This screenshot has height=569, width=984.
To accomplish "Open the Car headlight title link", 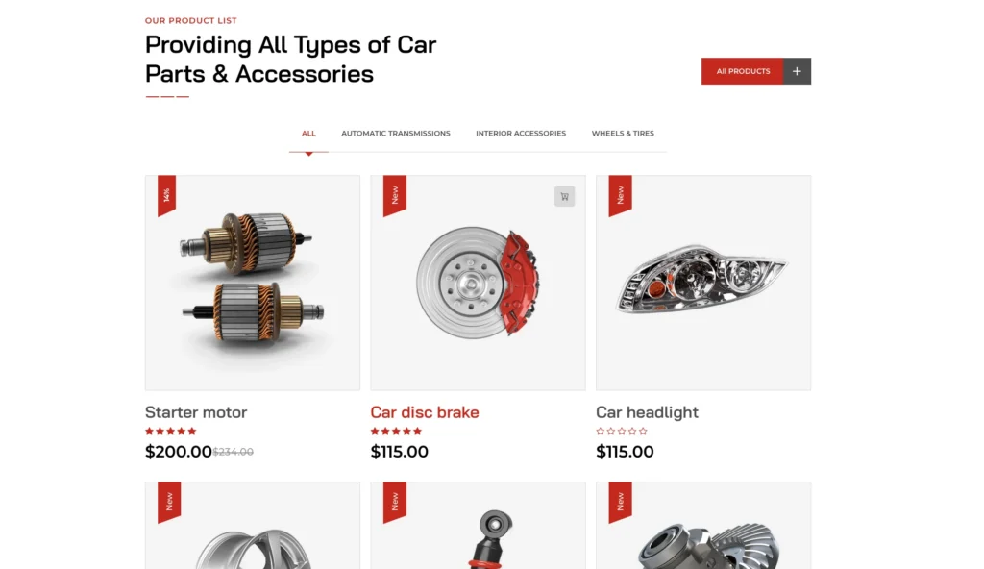I will [x=647, y=412].
